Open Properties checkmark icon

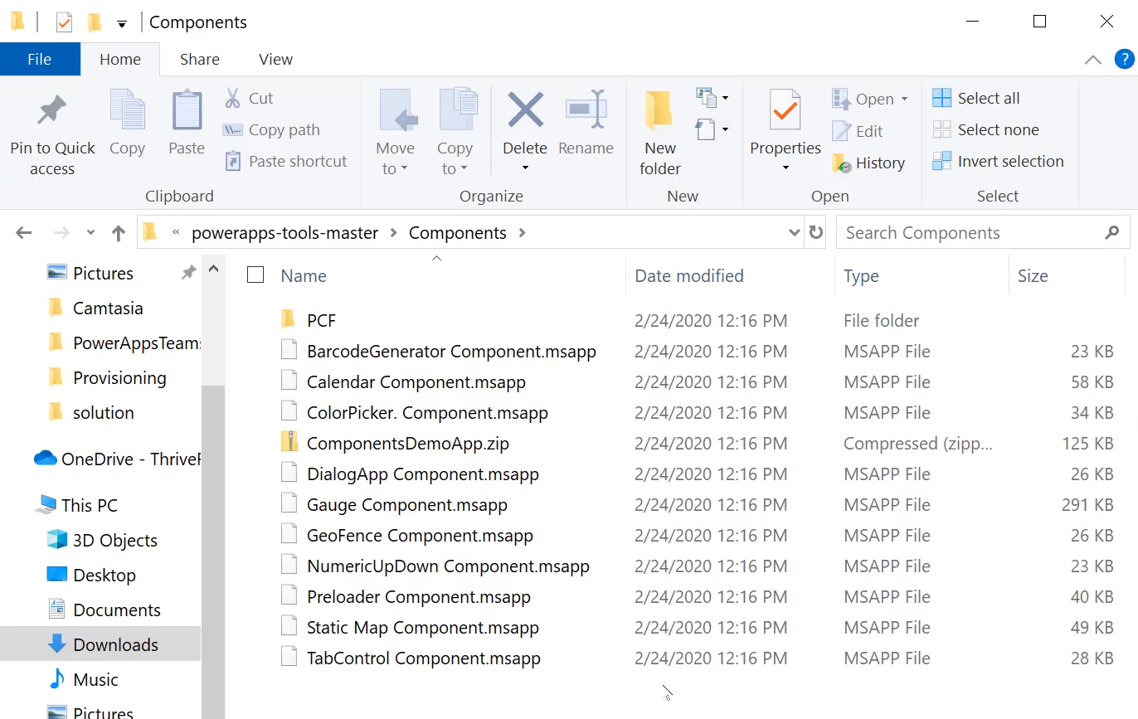pos(785,111)
